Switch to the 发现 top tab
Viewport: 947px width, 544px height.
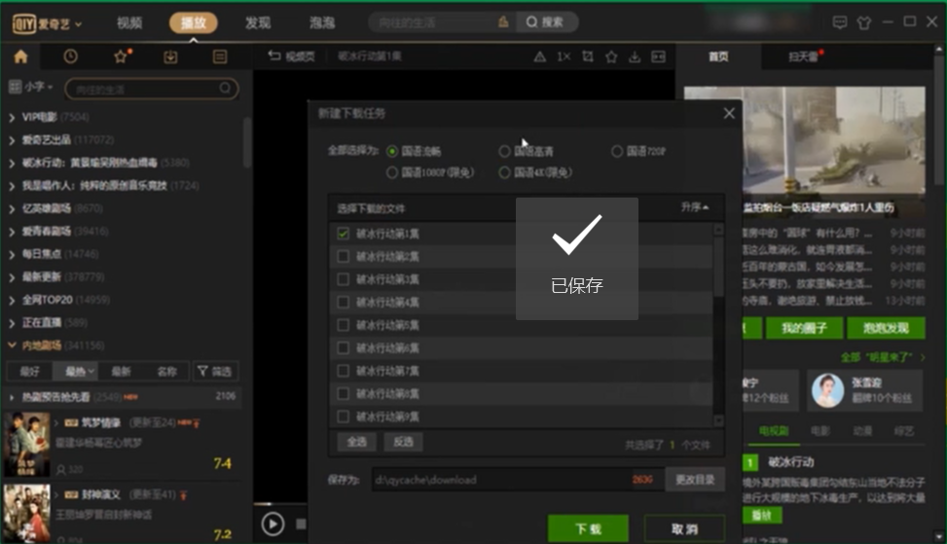(258, 23)
